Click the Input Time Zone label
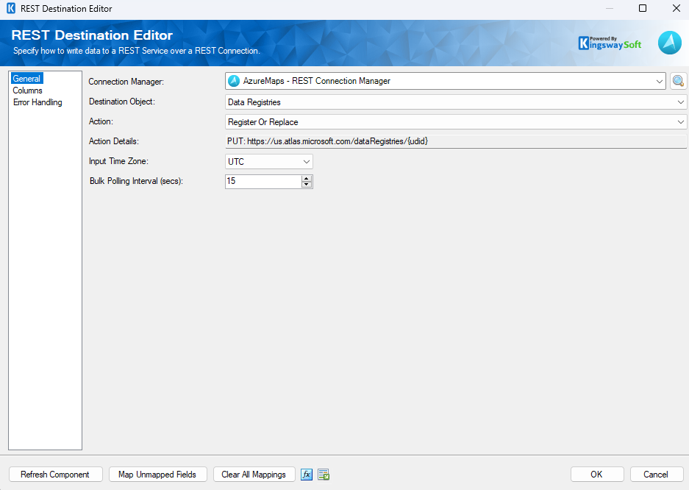 [x=118, y=161]
